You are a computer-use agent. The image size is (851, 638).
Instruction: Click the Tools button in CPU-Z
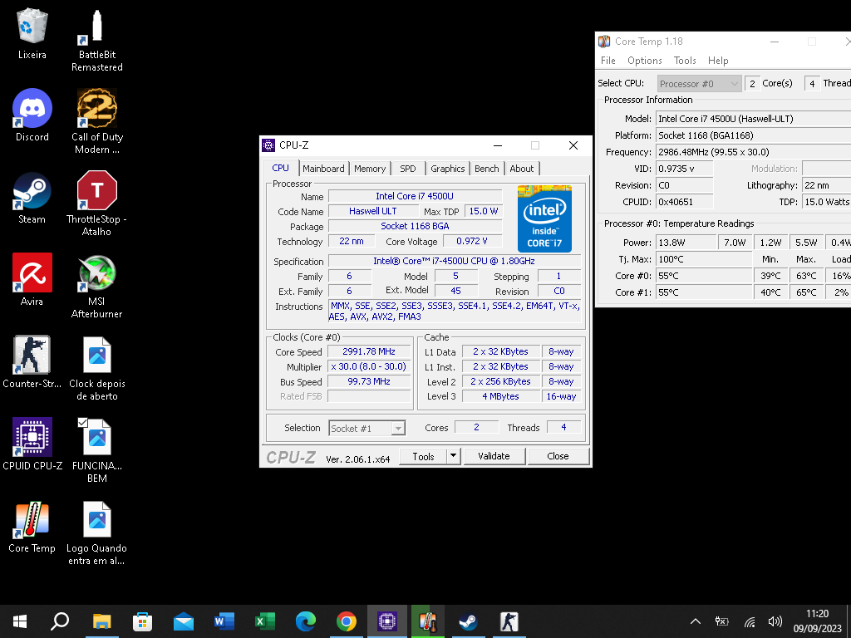(423, 456)
